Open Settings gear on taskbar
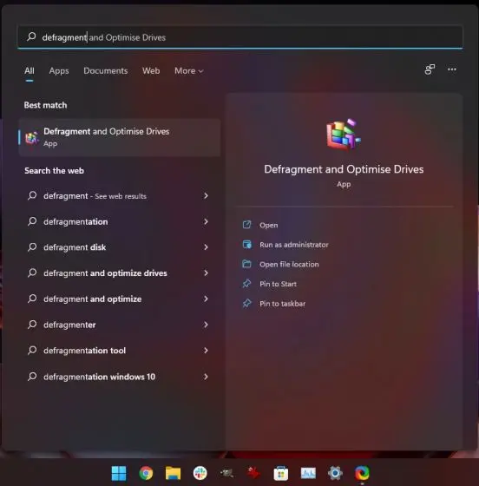479x486 pixels. [x=335, y=473]
